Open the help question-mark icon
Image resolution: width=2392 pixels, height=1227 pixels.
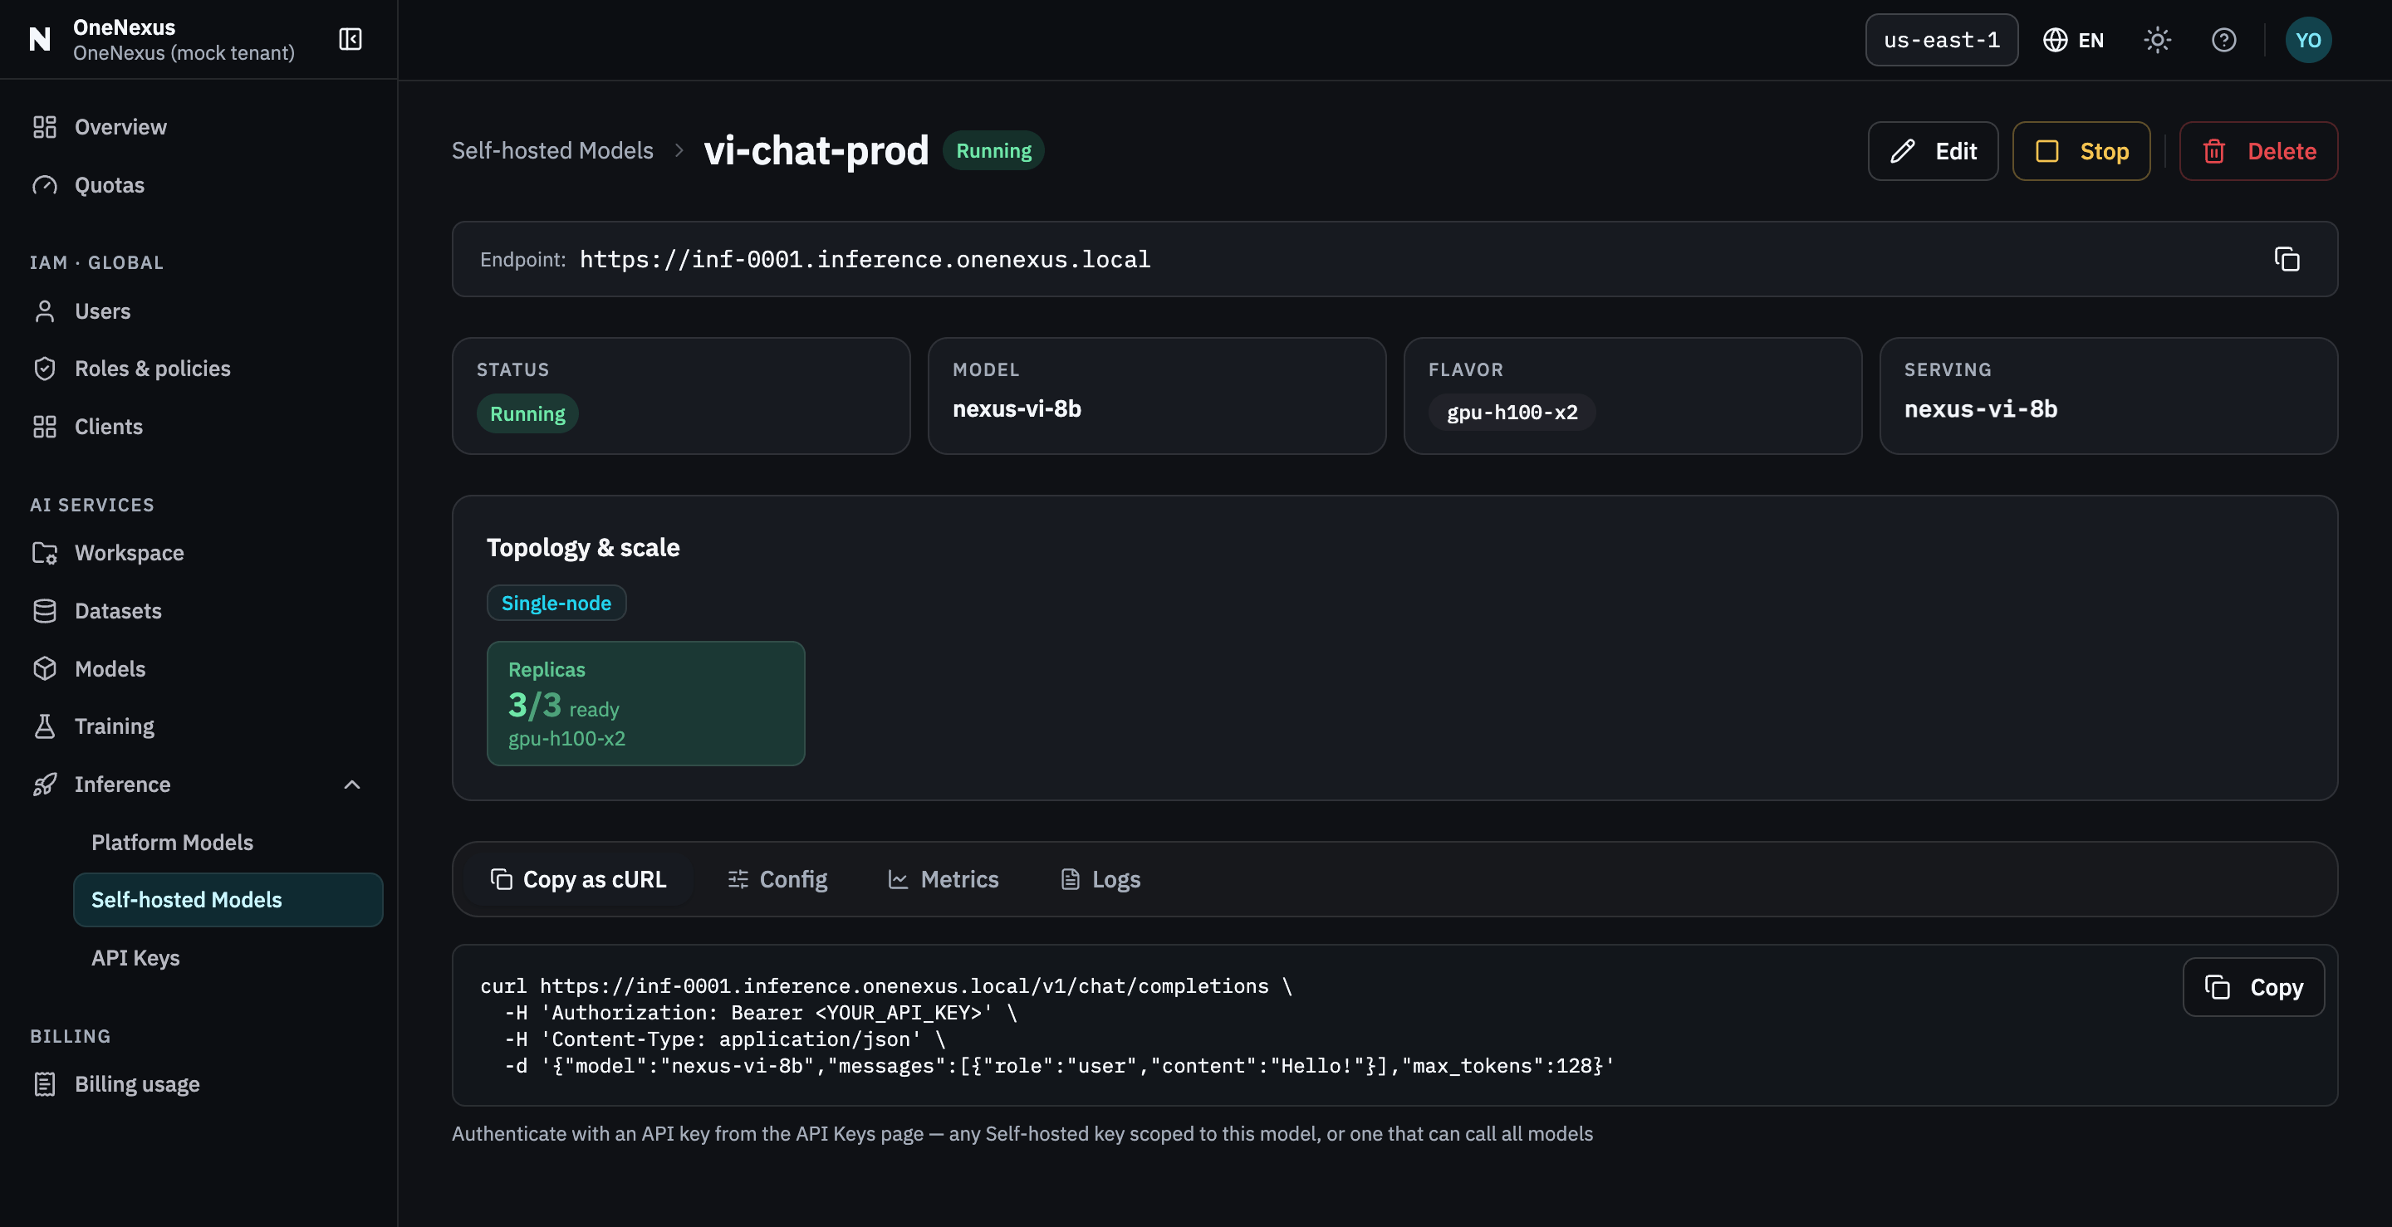coord(2223,40)
